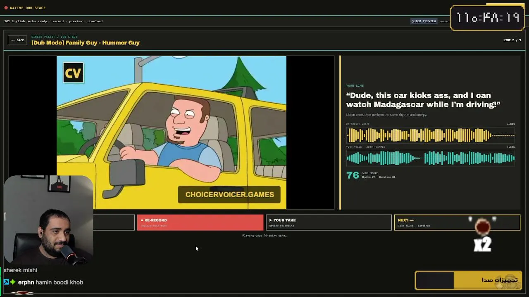
Task: Click the CV logo badge on the video
Action: coord(73,73)
